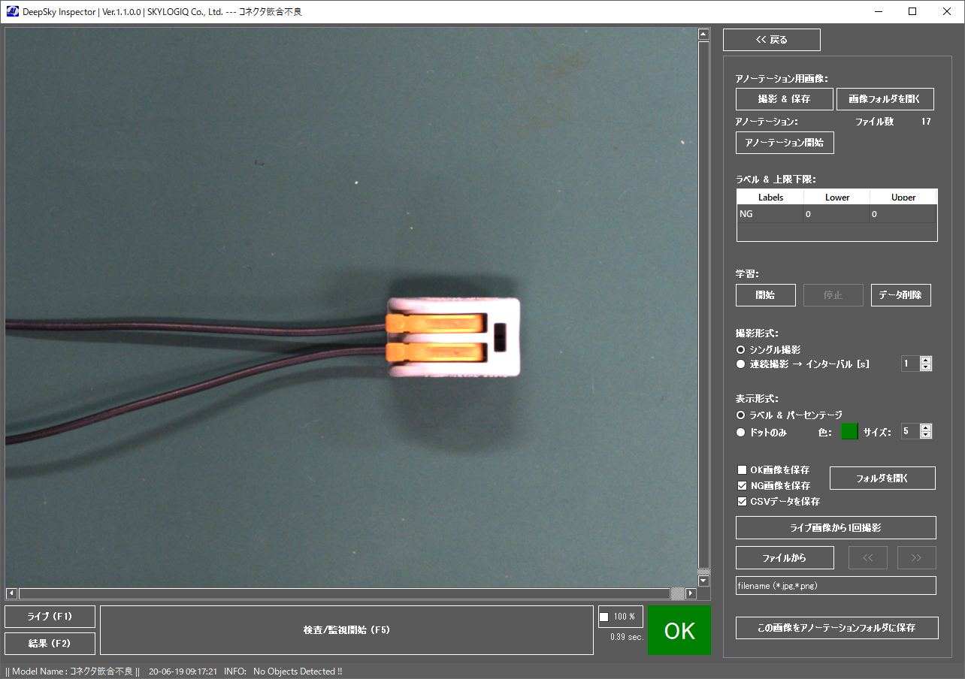Viewport: 965px width, 679px height.
Task: Switch to 結果 (F2) view
Action: point(50,644)
